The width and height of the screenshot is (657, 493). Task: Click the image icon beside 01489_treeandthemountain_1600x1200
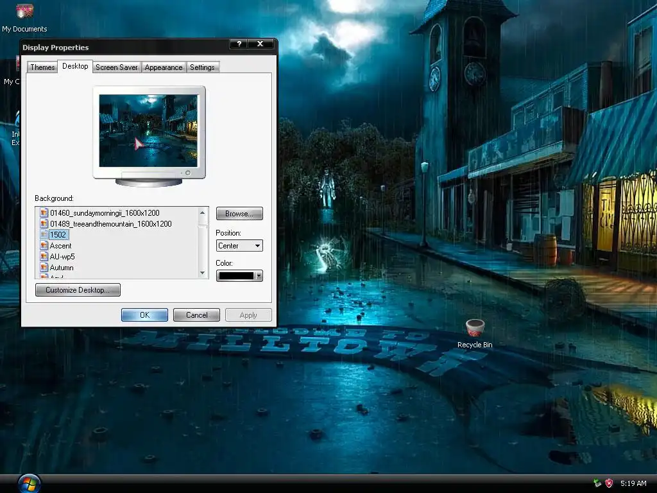click(x=44, y=224)
